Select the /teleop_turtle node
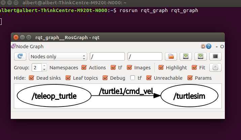The image size is (241, 140). pos(54,96)
